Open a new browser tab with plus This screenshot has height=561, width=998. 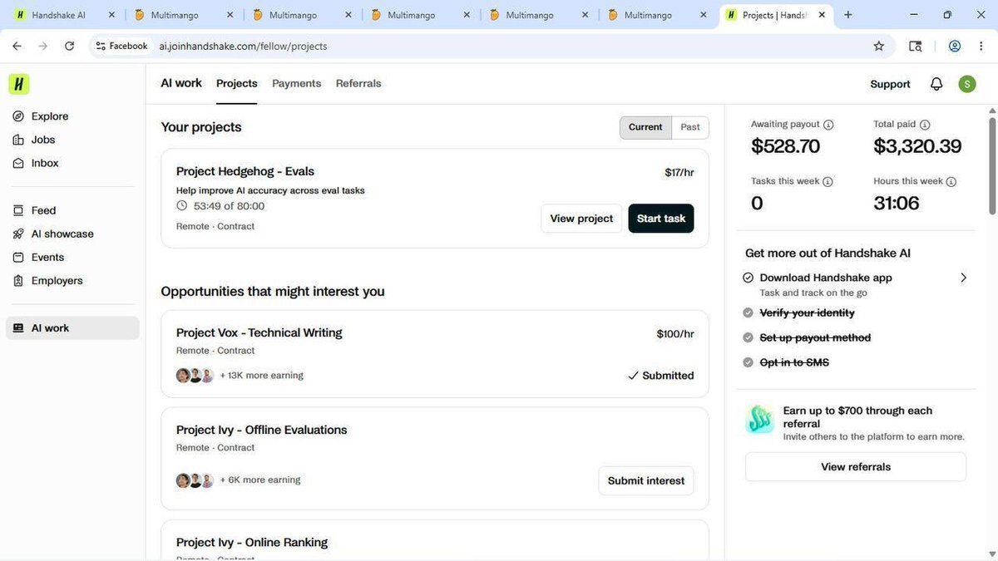(x=848, y=15)
